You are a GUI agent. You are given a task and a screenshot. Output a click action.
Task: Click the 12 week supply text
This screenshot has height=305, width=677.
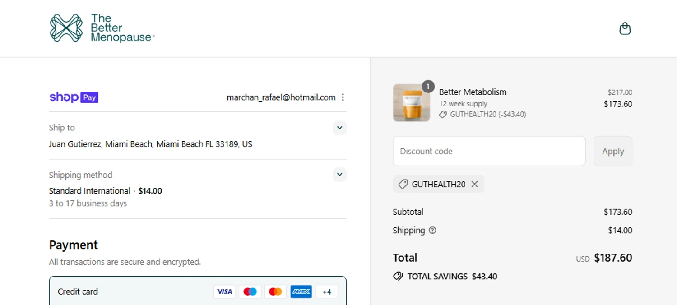pos(464,104)
